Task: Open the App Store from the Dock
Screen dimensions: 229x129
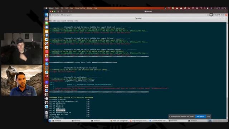Action: click(x=47, y=64)
